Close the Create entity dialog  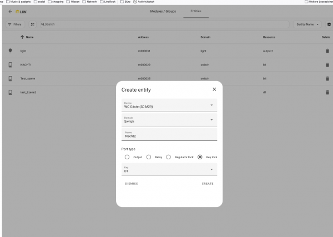(214, 89)
